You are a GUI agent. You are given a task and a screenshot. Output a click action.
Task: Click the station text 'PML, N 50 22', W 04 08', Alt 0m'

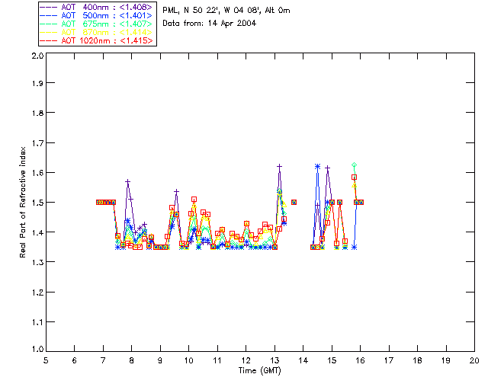[226, 11]
